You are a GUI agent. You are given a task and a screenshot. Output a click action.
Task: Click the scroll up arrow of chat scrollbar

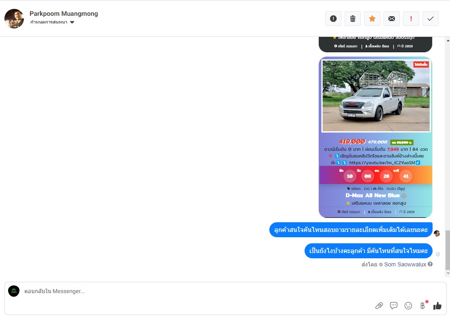(x=448, y=40)
